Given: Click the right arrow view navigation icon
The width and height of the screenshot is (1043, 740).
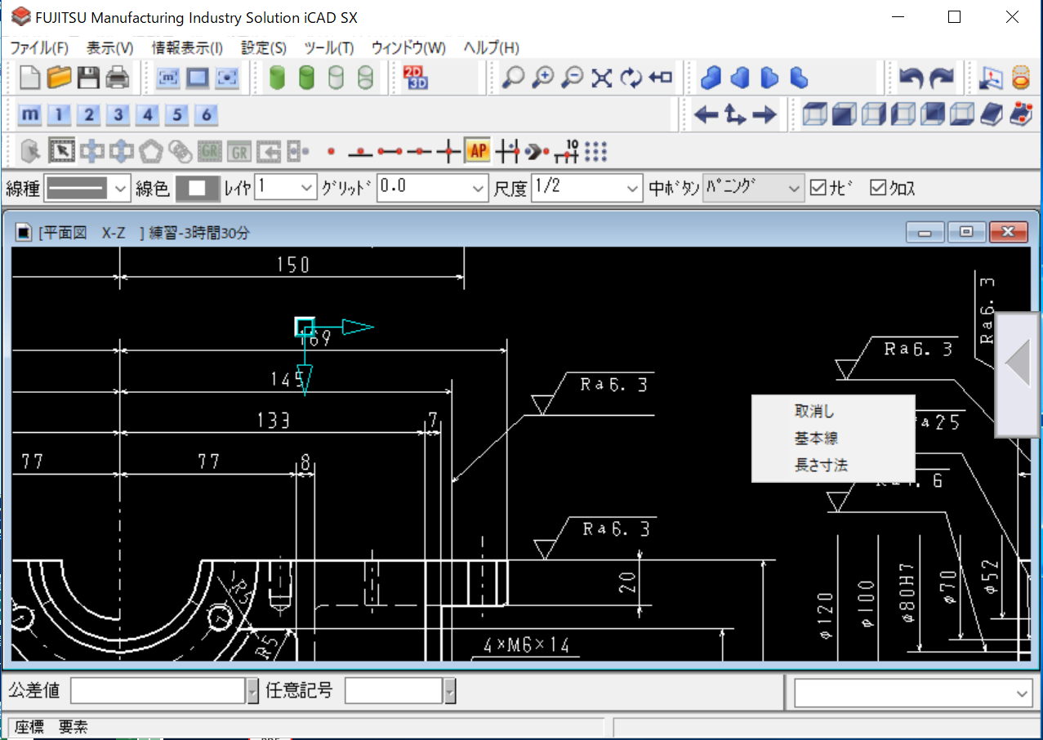Looking at the screenshot, I should 764,115.
